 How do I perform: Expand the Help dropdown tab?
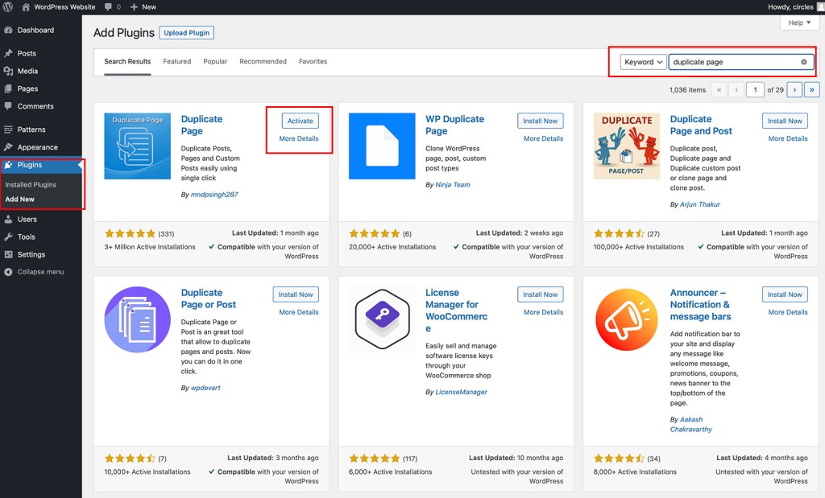coord(799,23)
